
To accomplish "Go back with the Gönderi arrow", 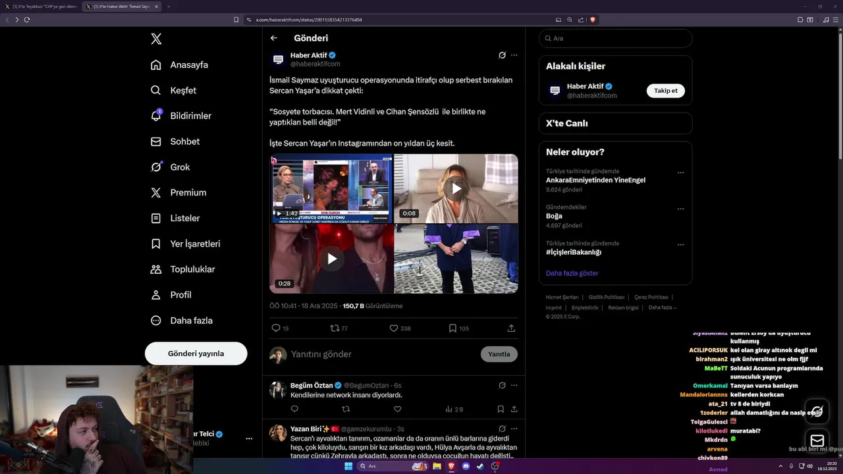I will click(274, 38).
